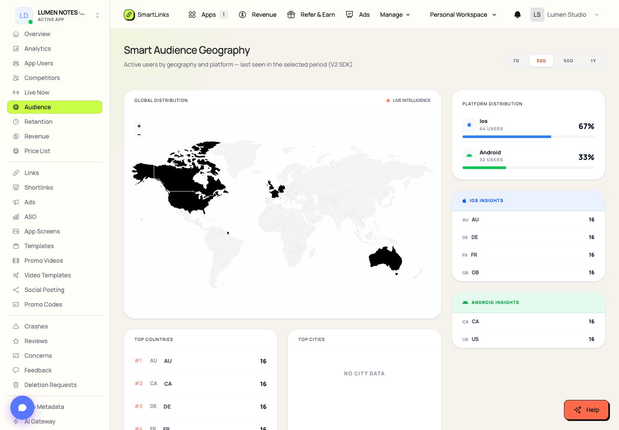The width and height of the screenshot is (619, 430).
Task: Click the Deletion Requests trash icon
Action: (16, 385)
